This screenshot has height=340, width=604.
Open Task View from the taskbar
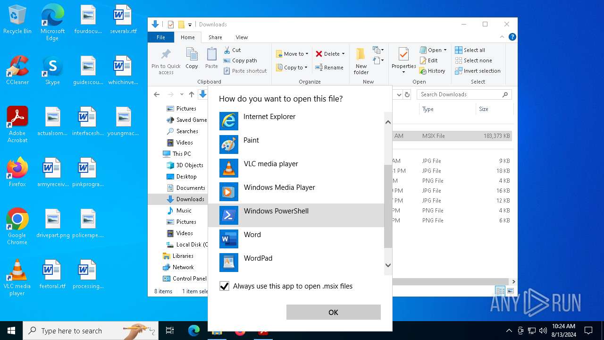170,331
